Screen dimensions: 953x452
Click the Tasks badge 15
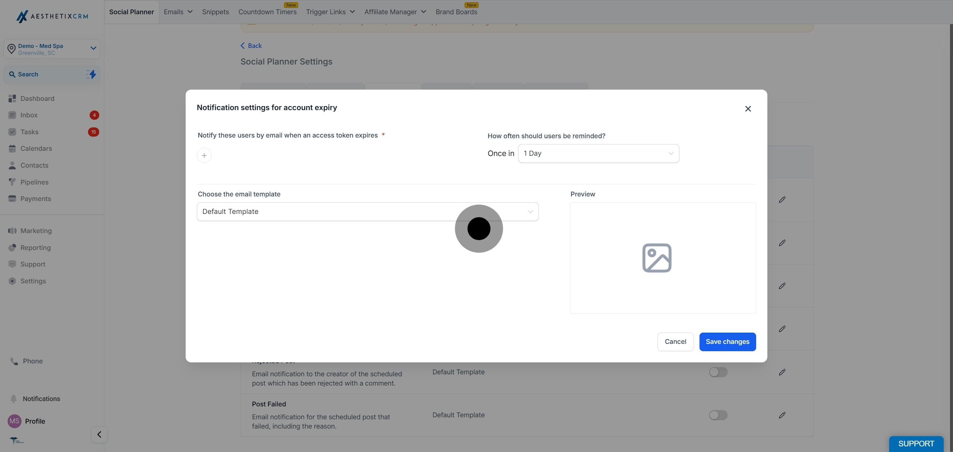(x=93, y=132)
